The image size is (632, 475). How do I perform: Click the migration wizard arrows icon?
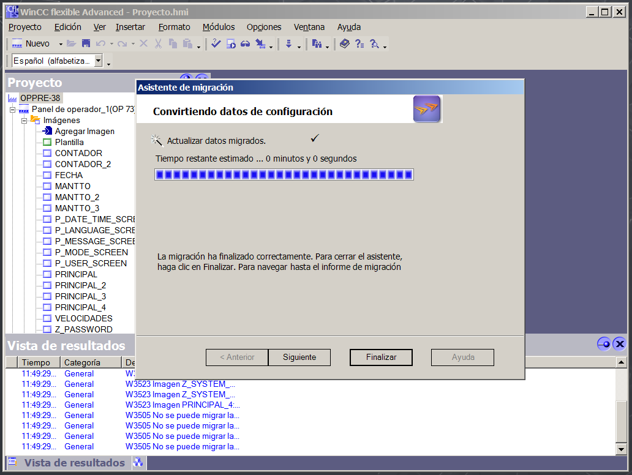(427, 109)
